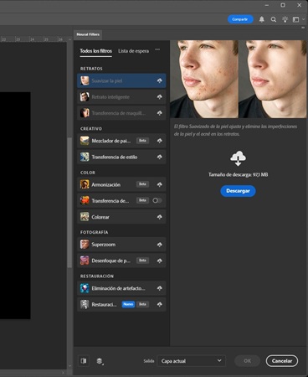
Task: Download Retrato inteligente via cloud icon
Action: (x=159, y=97)
